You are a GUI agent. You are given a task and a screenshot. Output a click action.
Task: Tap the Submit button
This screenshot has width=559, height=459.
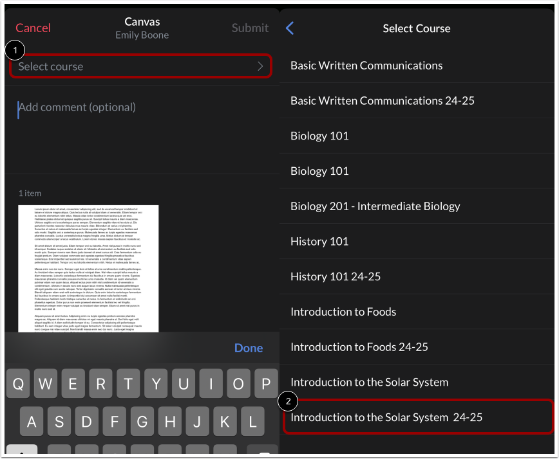(250, 28)
